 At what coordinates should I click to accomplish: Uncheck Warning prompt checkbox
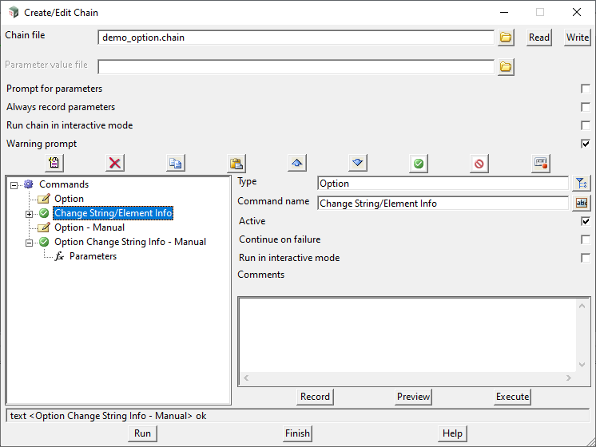(586, 144)
